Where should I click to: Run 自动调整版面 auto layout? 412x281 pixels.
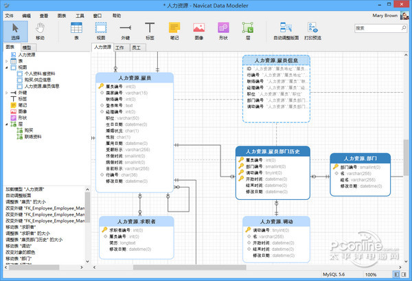(286, 32)
